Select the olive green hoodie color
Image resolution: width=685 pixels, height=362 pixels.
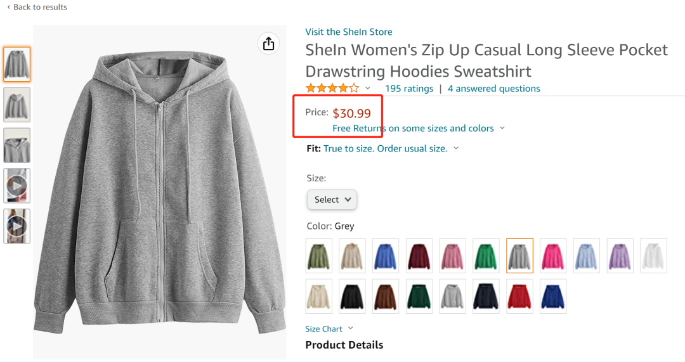[318, 255]
